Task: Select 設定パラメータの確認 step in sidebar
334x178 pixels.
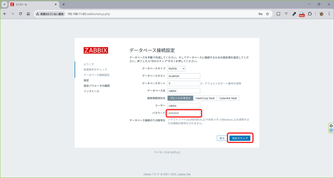Action: tap(97, 86)
